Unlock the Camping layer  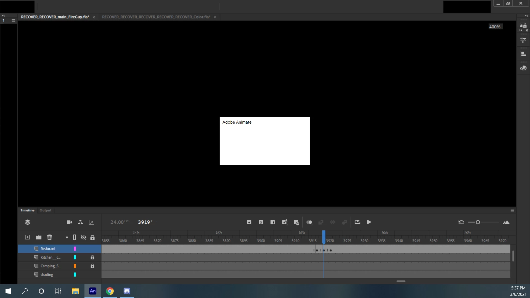(92, 266)
